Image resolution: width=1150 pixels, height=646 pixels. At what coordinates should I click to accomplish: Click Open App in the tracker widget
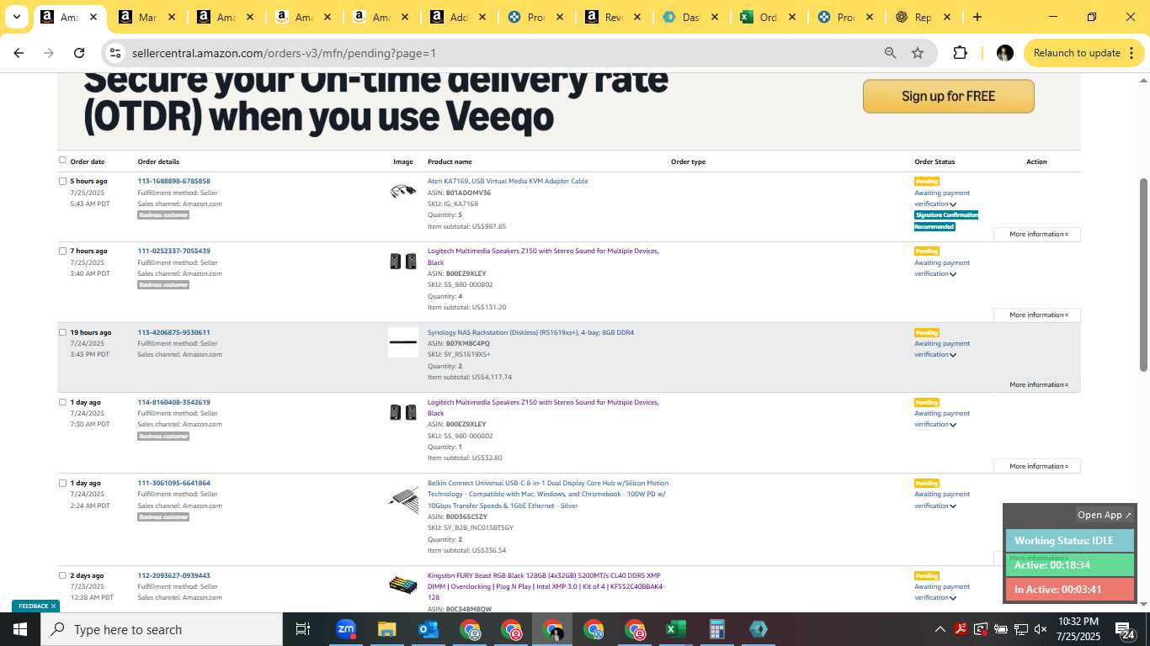(x=1105, y=515)
